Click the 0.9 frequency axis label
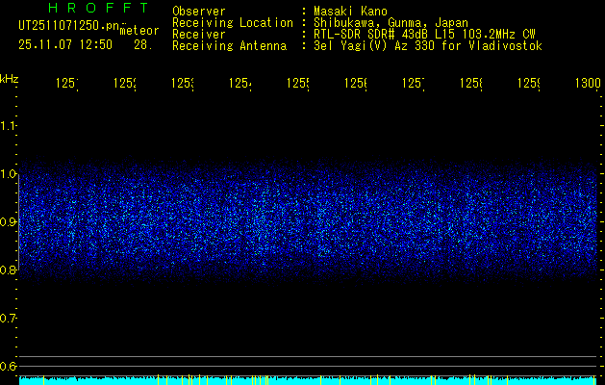 [x=9, y=221]
